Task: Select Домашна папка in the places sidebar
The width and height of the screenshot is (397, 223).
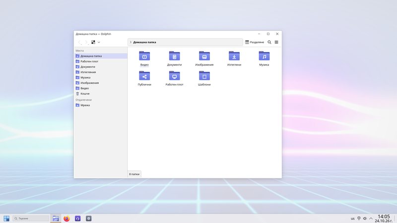Action: 101,56
